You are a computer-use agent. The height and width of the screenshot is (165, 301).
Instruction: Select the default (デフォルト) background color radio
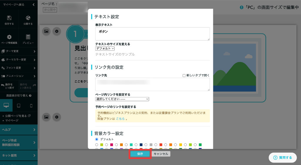[97, 139]
